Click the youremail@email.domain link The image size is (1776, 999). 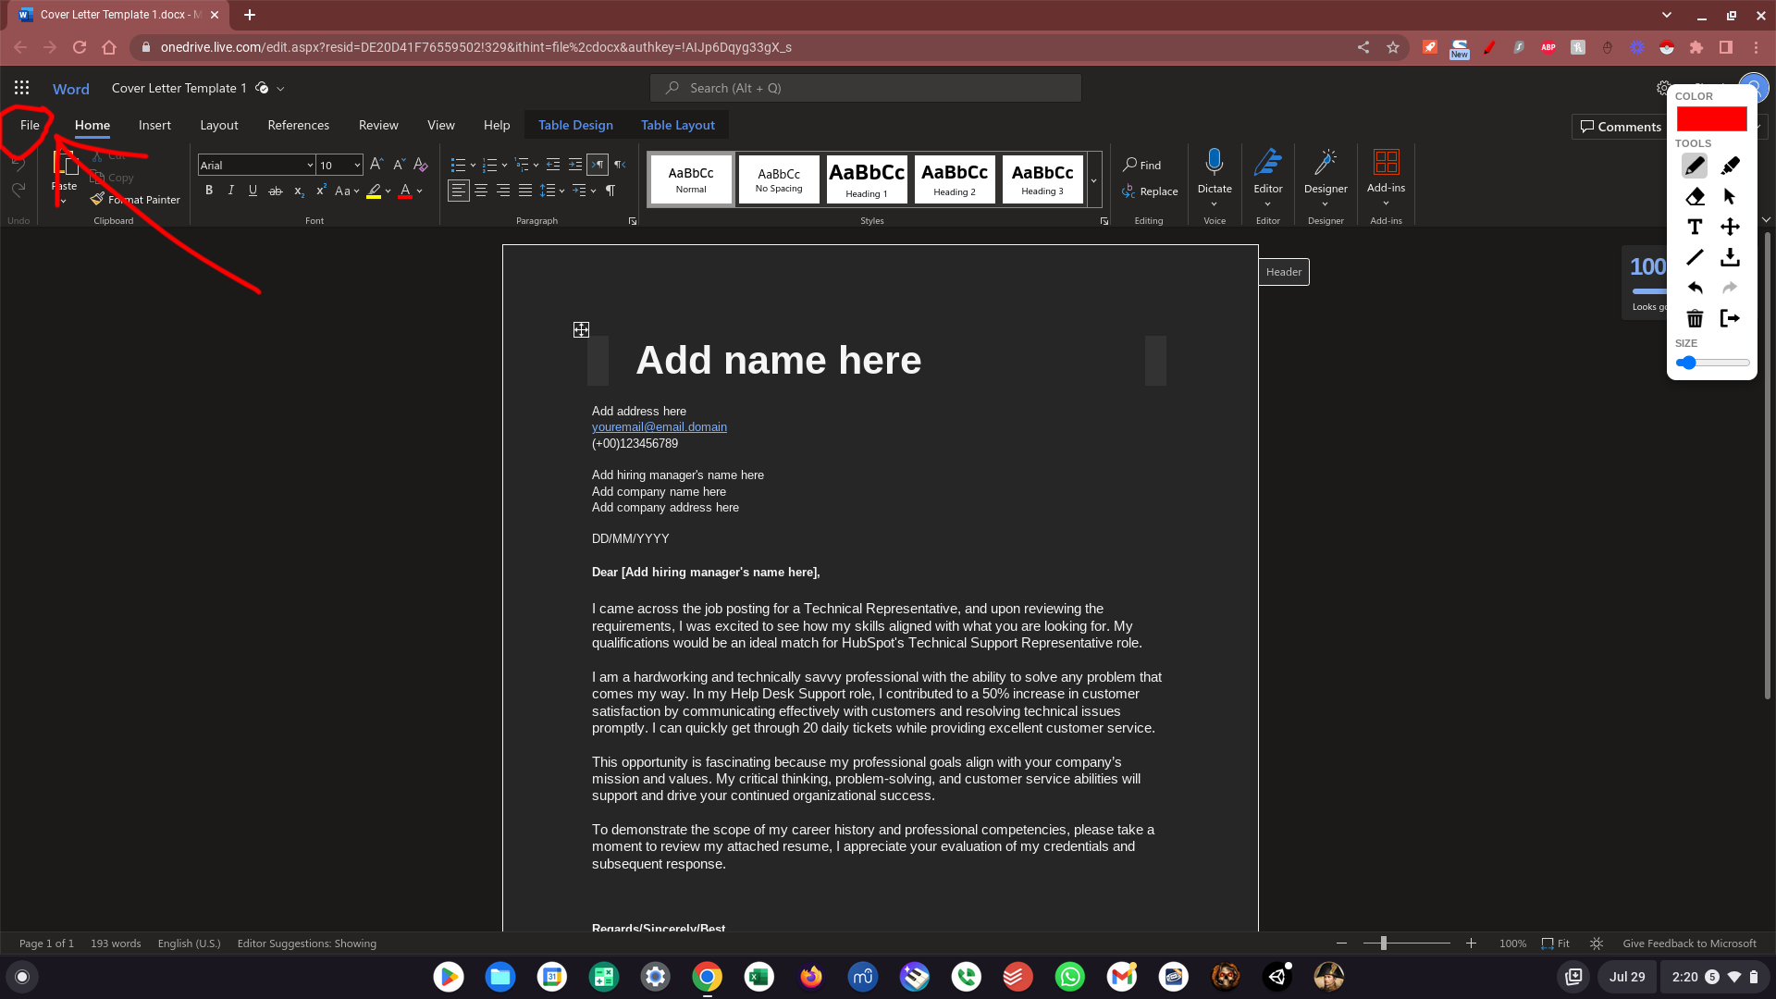pyautogui.click(x=659, y=427)
